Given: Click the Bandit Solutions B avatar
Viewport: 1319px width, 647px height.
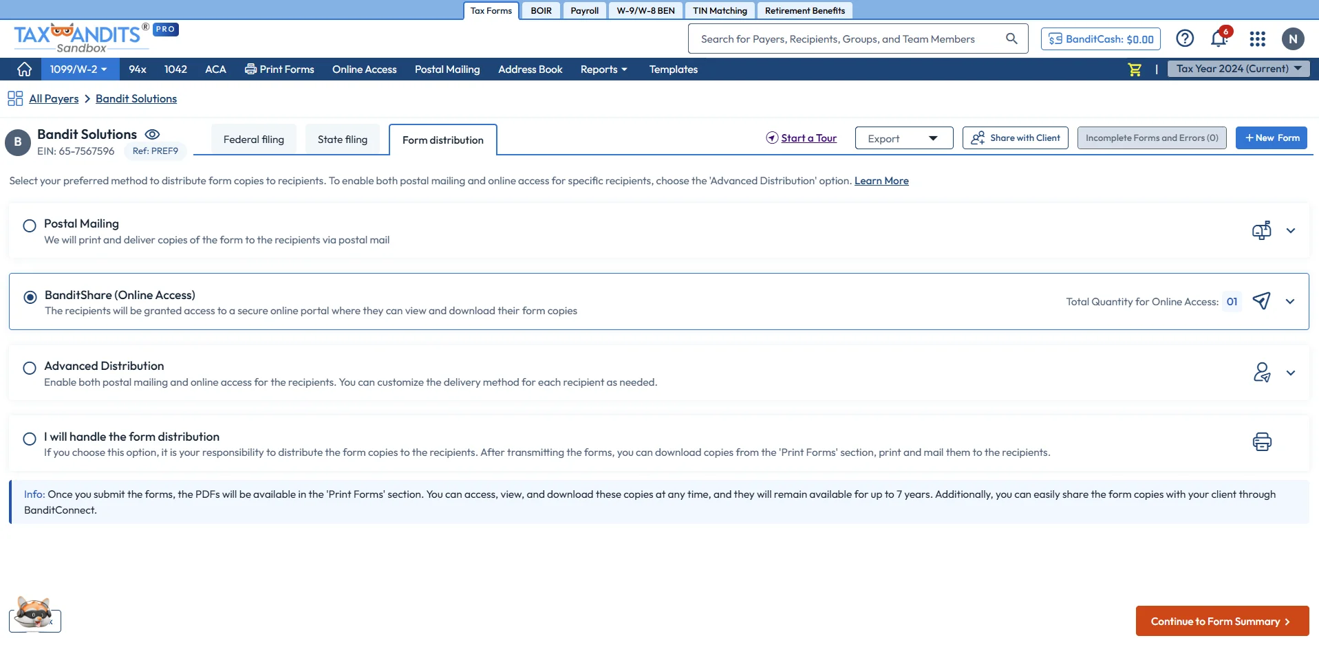Looking at the screenshot, I should [x=18, y=142].
